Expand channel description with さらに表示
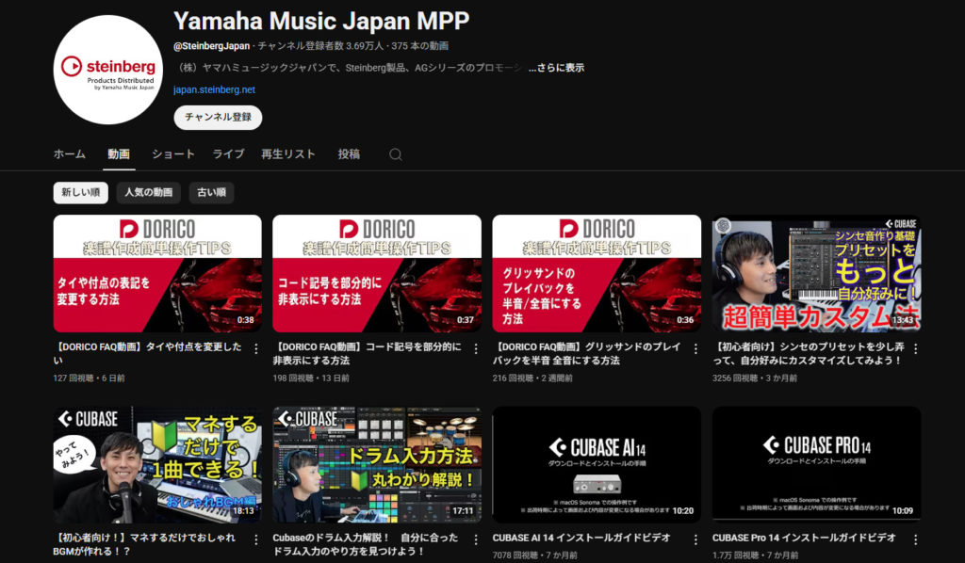The height and width of the screenshot is (563, 965). [x=556, y=68]
